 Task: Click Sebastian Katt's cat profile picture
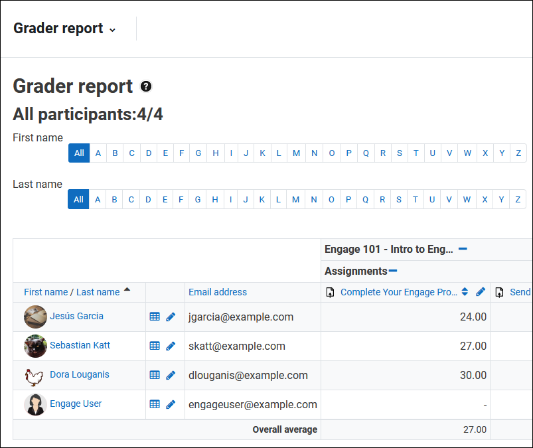(35, 345)
